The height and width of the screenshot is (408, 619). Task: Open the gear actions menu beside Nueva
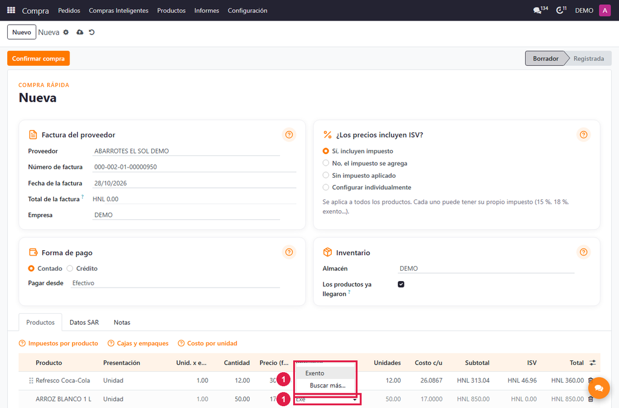66,33
